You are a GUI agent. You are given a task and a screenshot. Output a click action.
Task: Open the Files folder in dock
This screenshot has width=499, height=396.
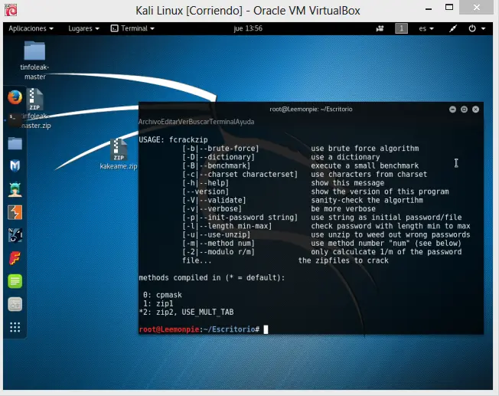click(x=15, y=143)
